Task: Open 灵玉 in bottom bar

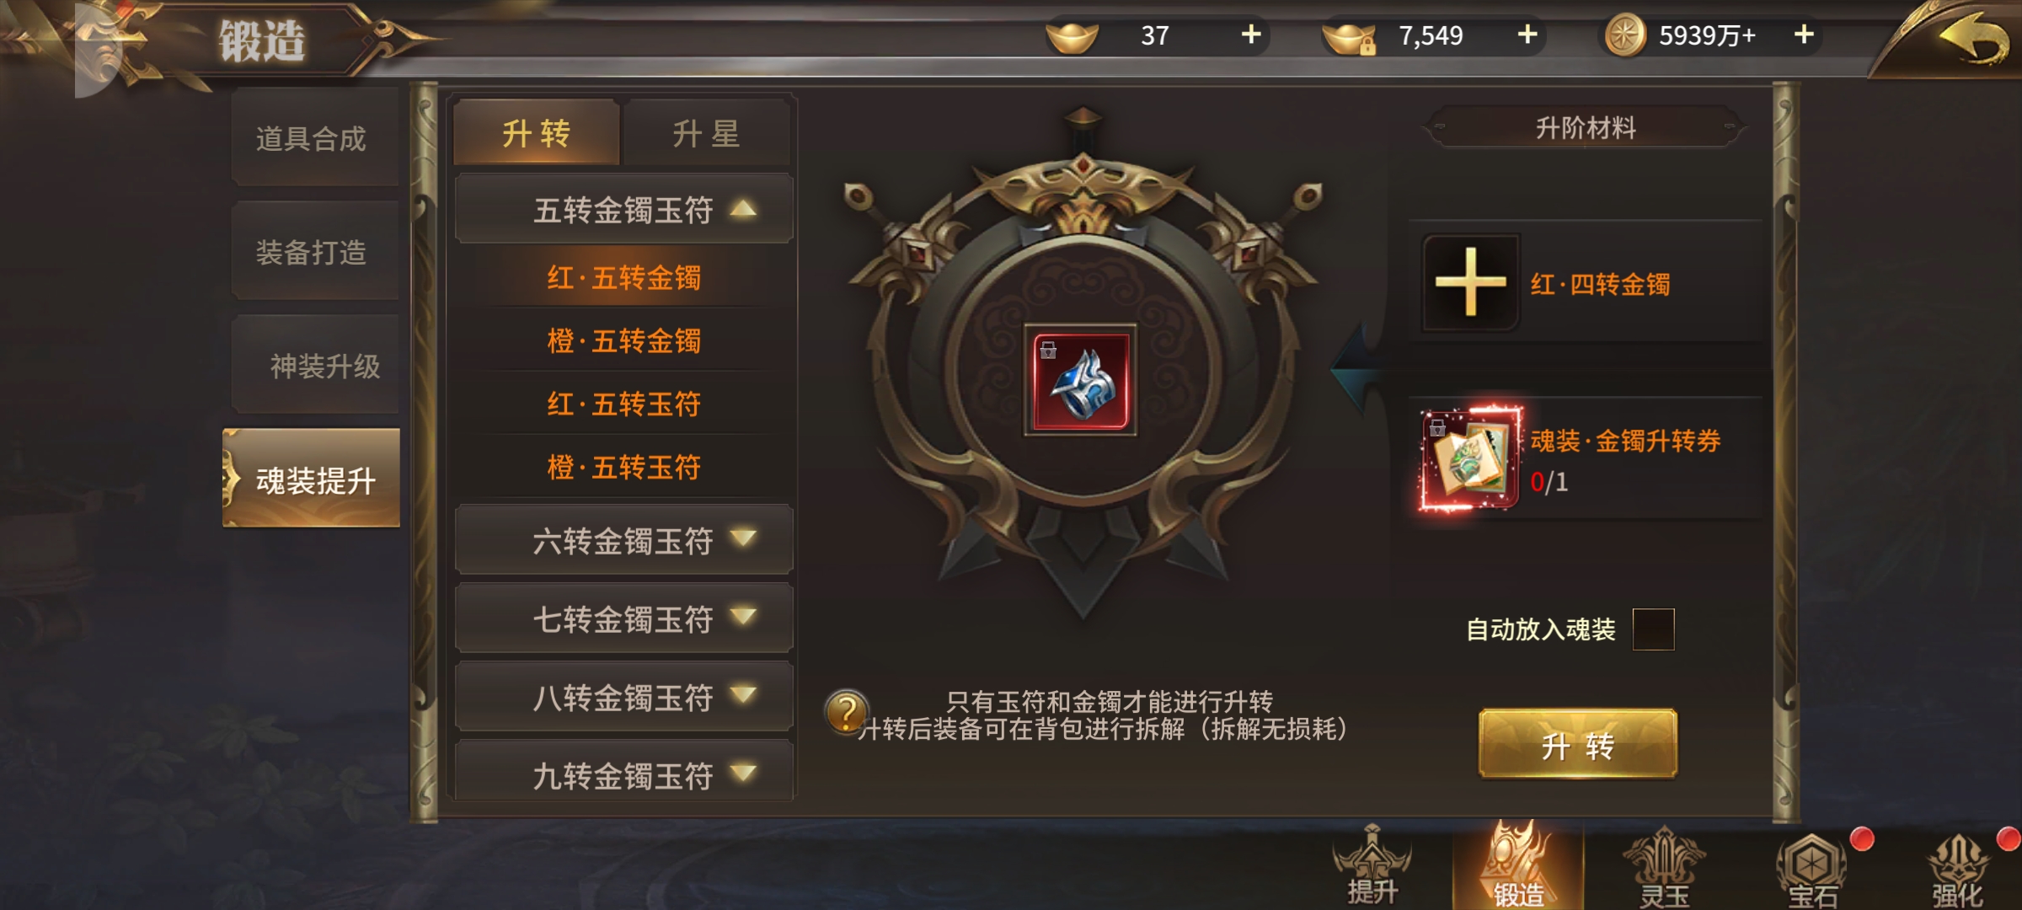Action: click(x=1664, y=868)
